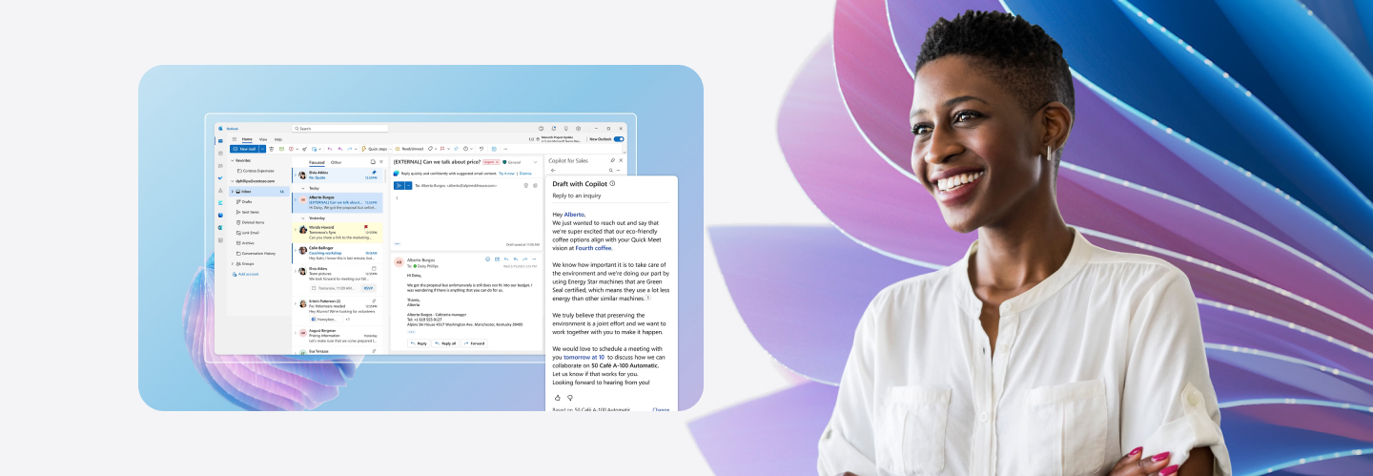Viewport: 1373px width, 476px height.
Task: Click the thumbs down icon under Copilot draft
Action: 570,398
